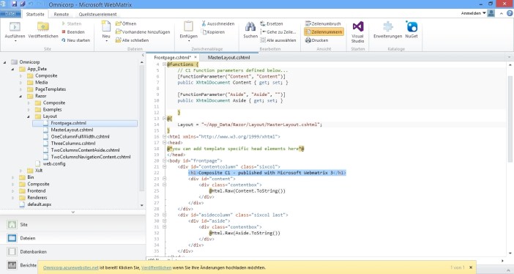
Task: Click the Suchen binoculars icon
Action: [250, 26]
